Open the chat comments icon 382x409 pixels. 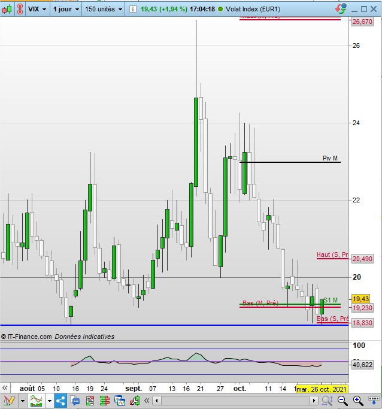click(75, 401)
